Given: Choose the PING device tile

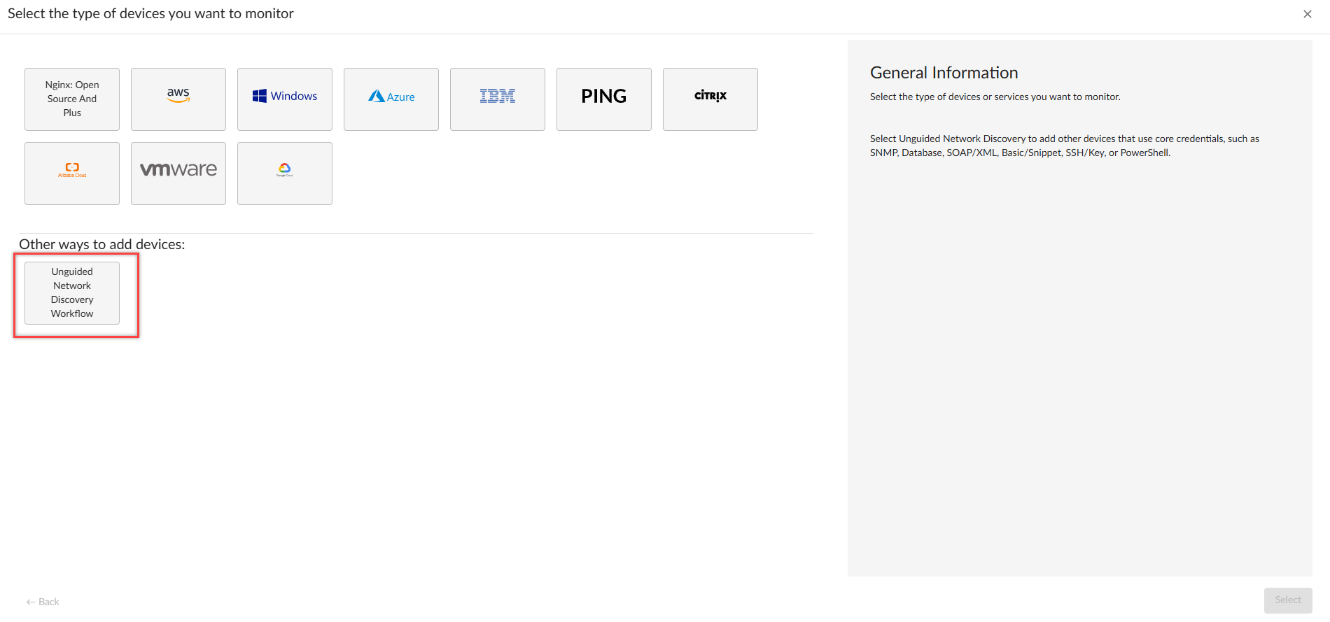Looking at the screenshot, I should coord(604,99).
